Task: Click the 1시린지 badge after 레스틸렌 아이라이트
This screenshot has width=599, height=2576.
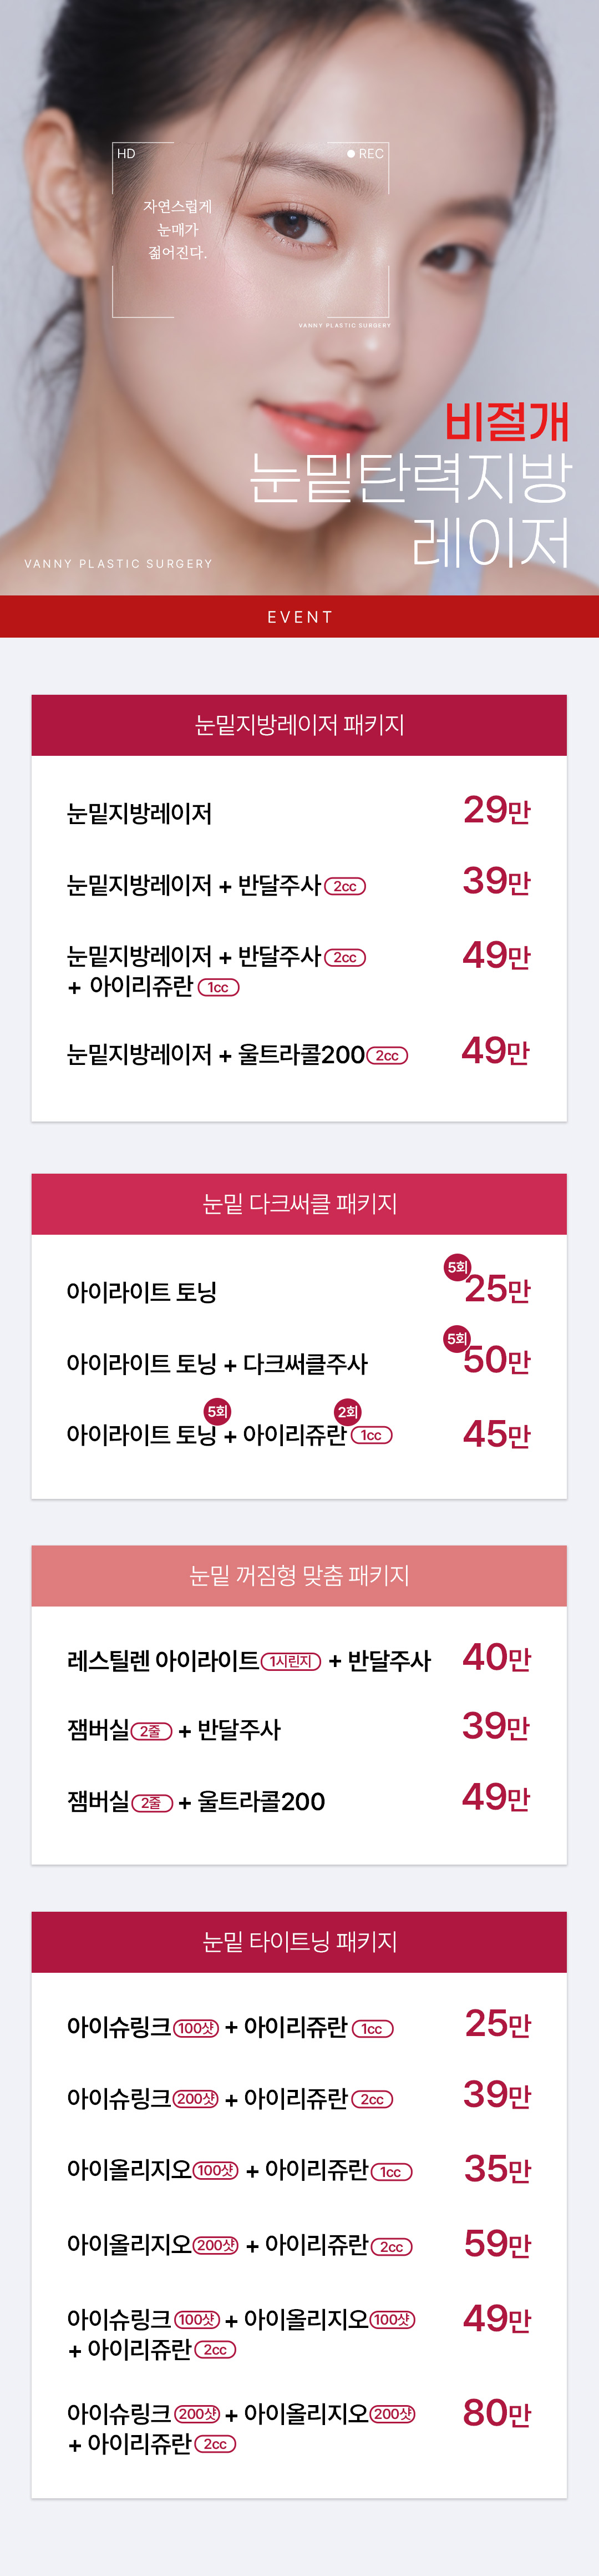Action: pos(291,1662)
